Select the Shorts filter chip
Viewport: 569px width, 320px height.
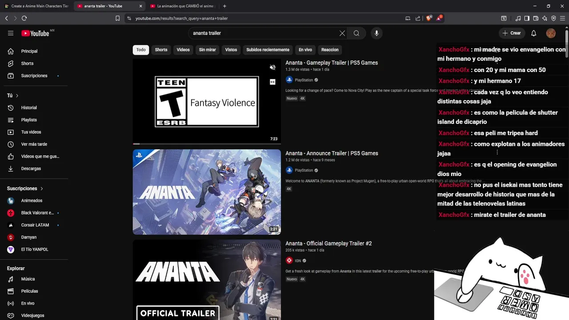point(161,50)
